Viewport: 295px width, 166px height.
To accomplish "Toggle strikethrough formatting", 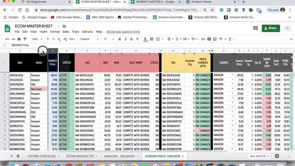I will (131, 39).
